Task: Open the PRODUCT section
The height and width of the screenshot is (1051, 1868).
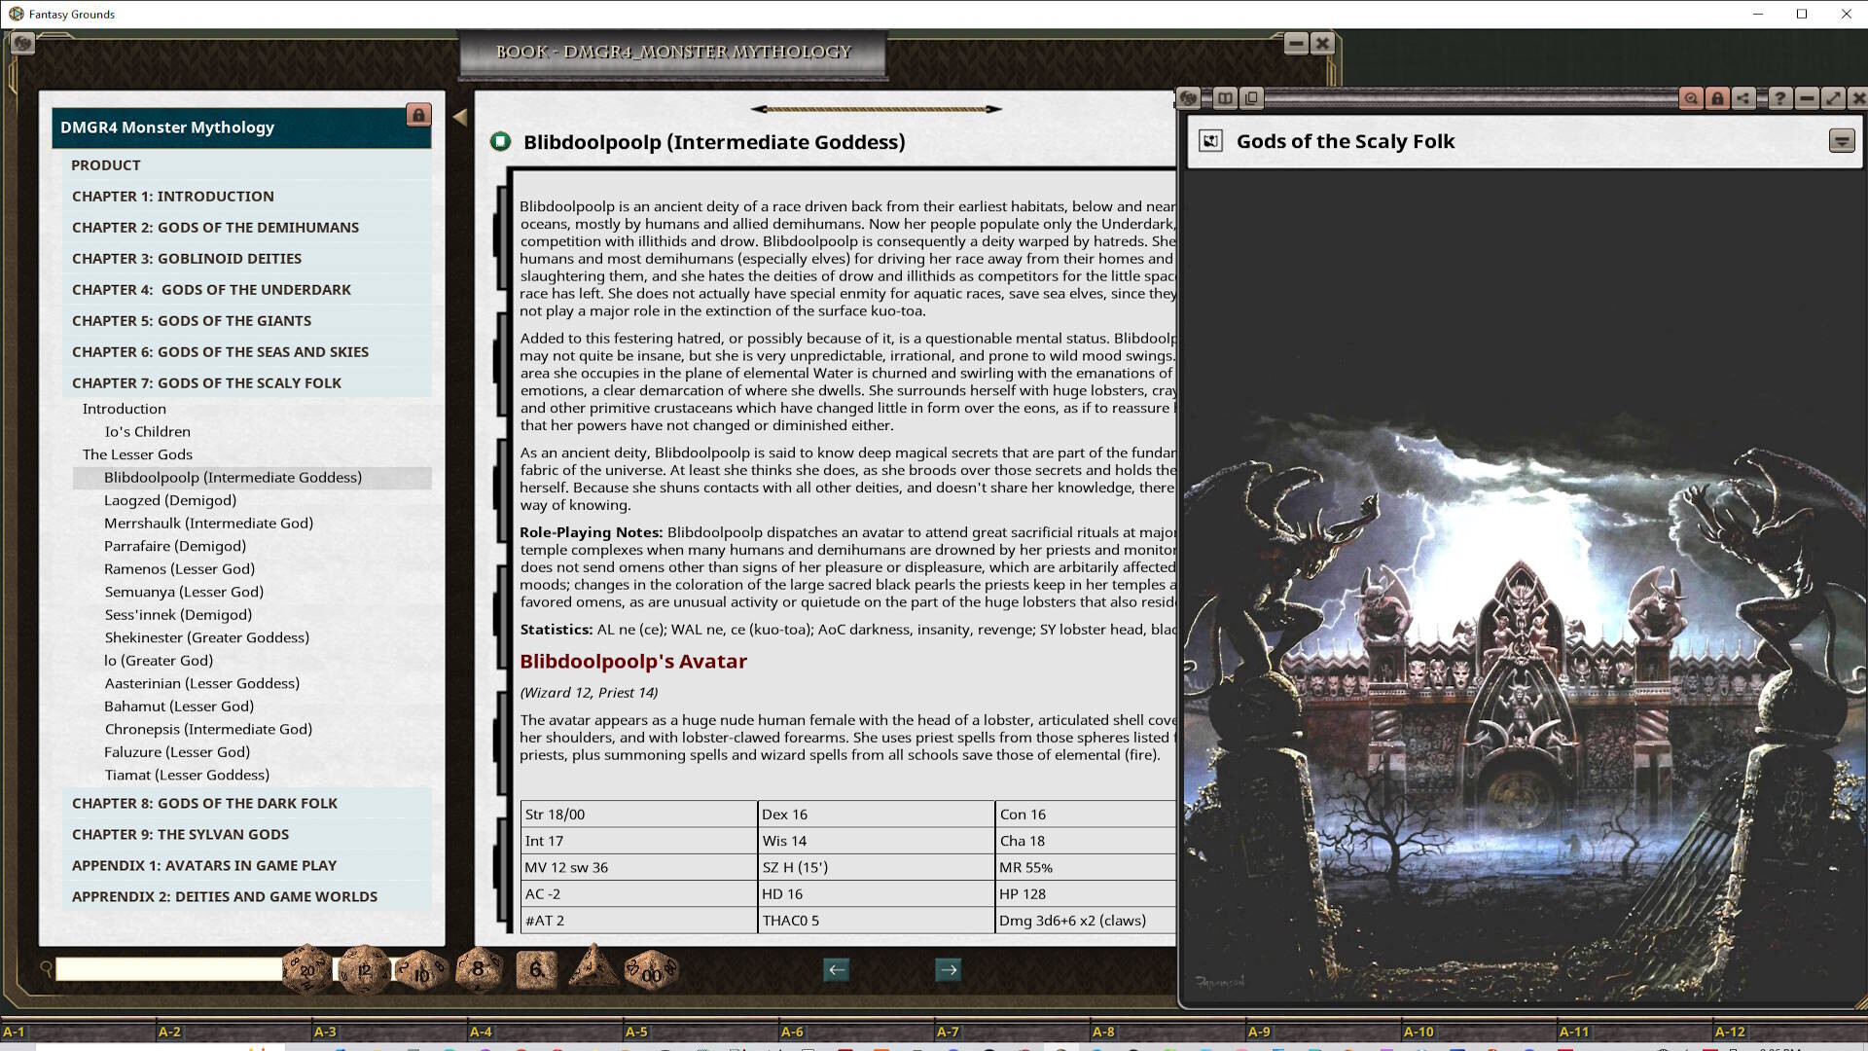Action: [247, 165]
